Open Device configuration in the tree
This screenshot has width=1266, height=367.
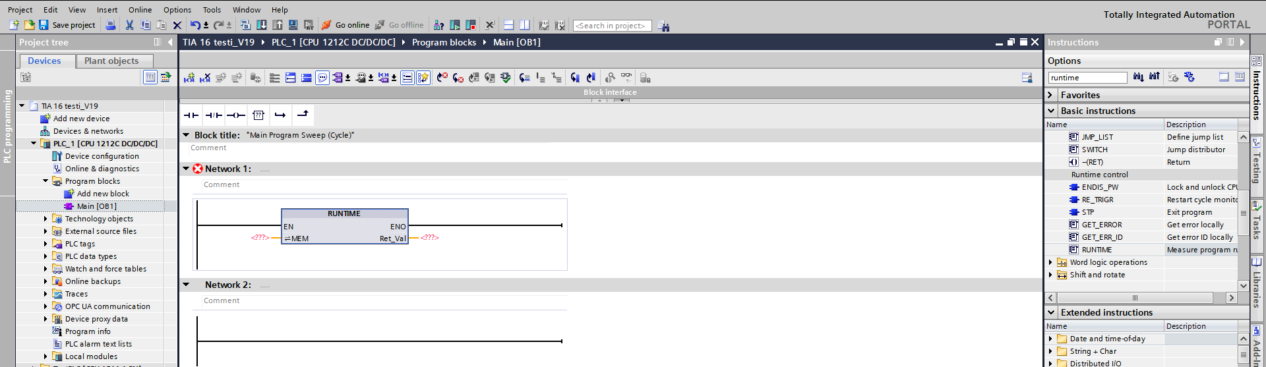pyautogui.click(x=102, y=156)
